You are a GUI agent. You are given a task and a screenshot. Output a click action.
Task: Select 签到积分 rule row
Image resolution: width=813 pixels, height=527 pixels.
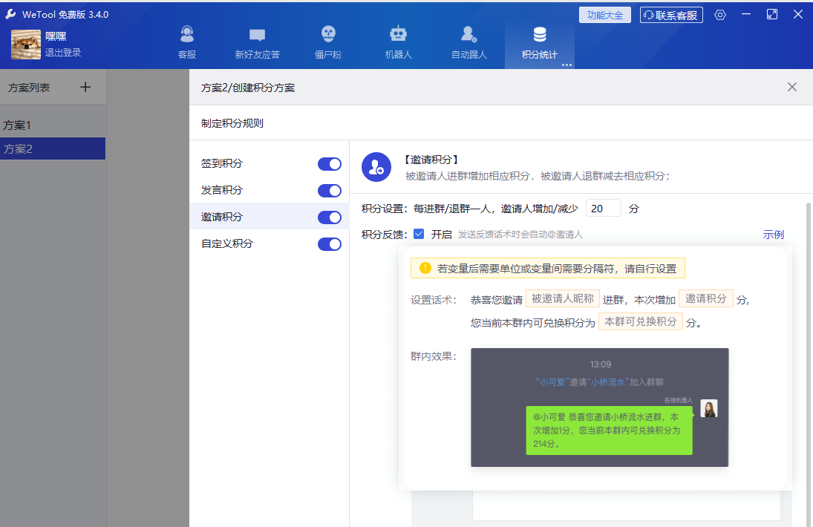coord(269,163)
